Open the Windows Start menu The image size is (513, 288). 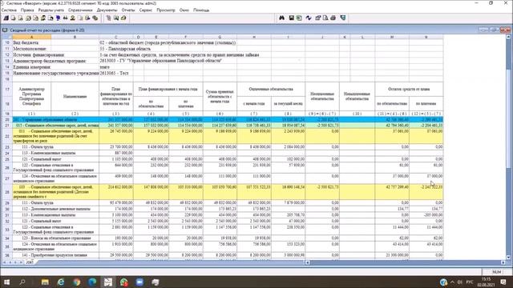pos(6,282)
